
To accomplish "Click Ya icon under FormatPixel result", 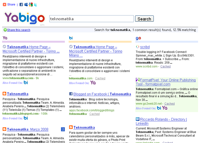I will click(x=164, y=108).
